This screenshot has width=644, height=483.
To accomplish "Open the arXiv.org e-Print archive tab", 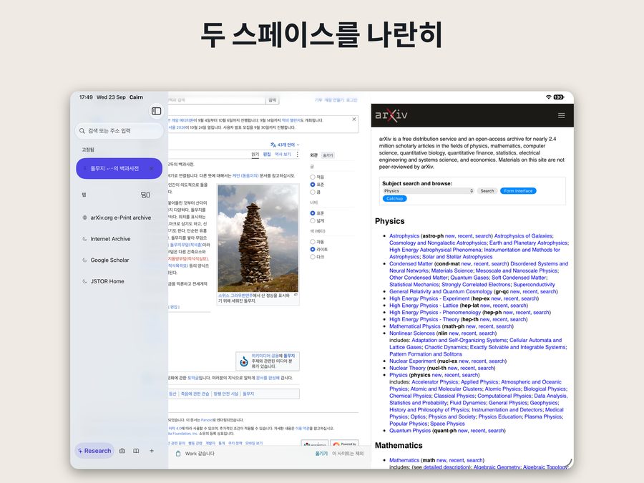I will (x=119, y=218).
